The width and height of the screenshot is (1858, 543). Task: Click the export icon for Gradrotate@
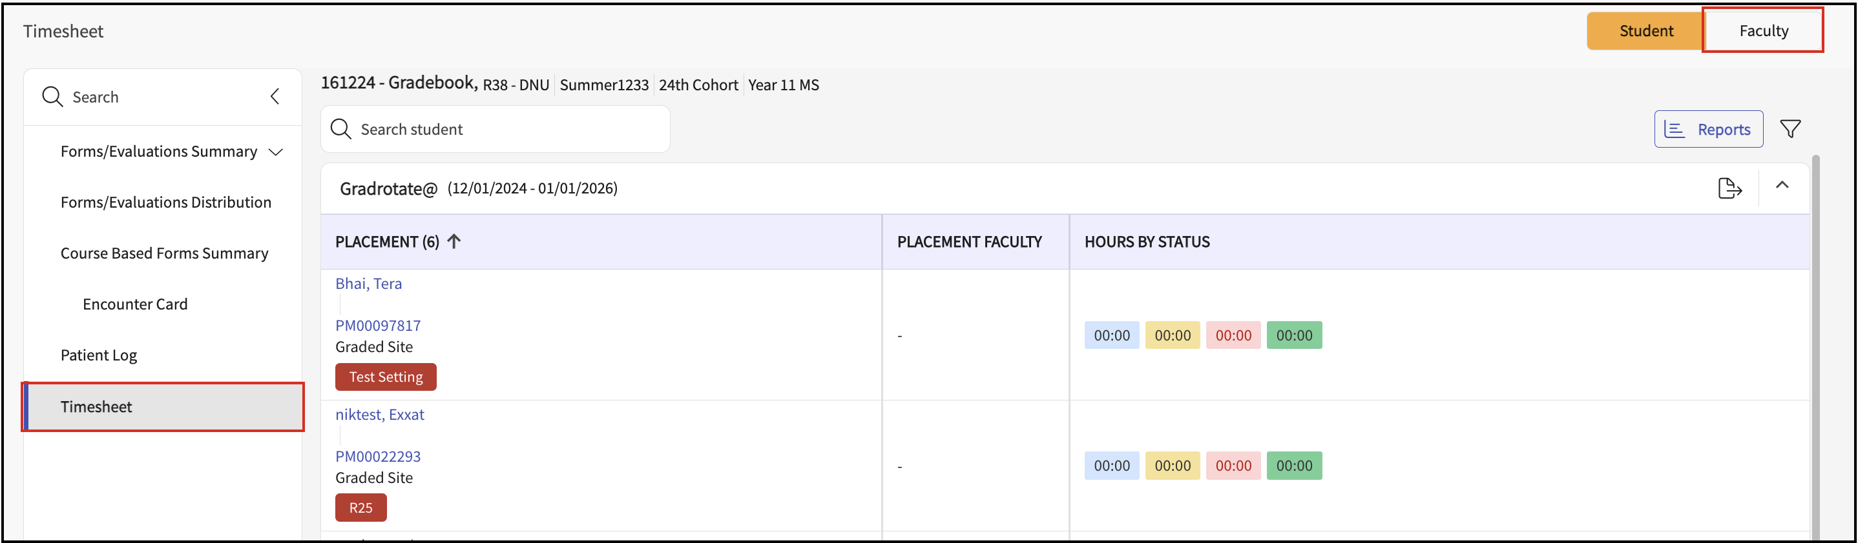coord(1729,189)
